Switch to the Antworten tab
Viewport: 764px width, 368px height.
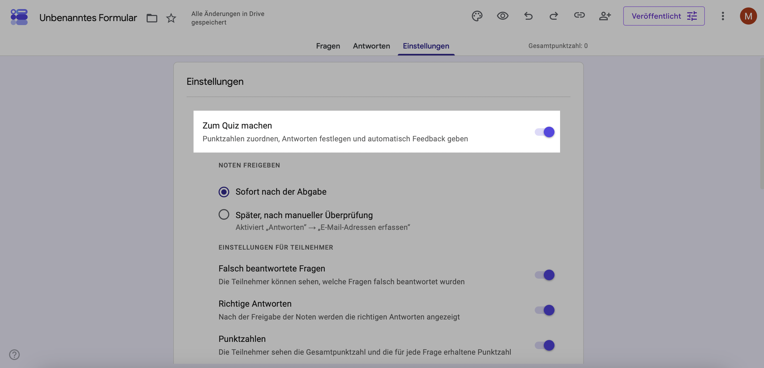pos(371,46)
